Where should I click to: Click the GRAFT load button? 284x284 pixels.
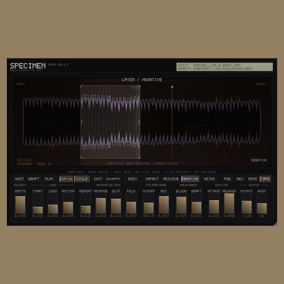coord(34,179)
